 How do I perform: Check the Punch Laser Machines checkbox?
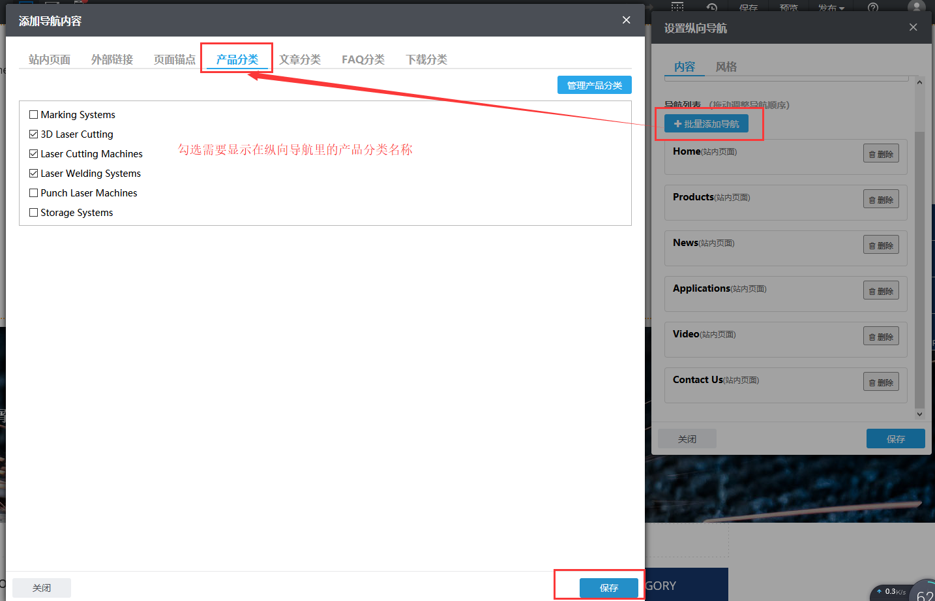[x=33, y=193]
